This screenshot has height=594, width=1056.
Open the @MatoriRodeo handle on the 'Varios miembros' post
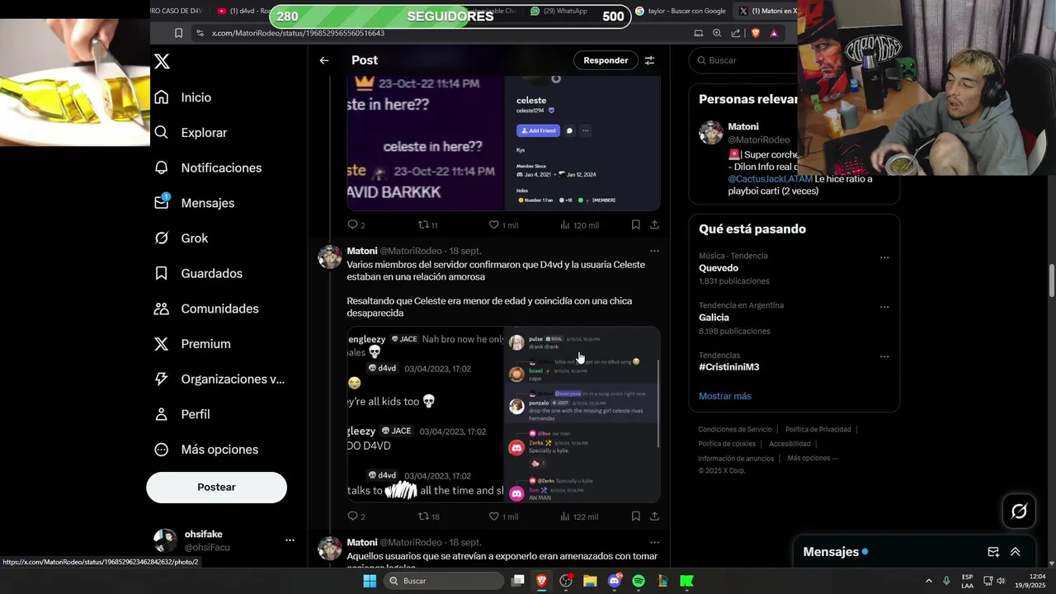click(x=411, y=251)
